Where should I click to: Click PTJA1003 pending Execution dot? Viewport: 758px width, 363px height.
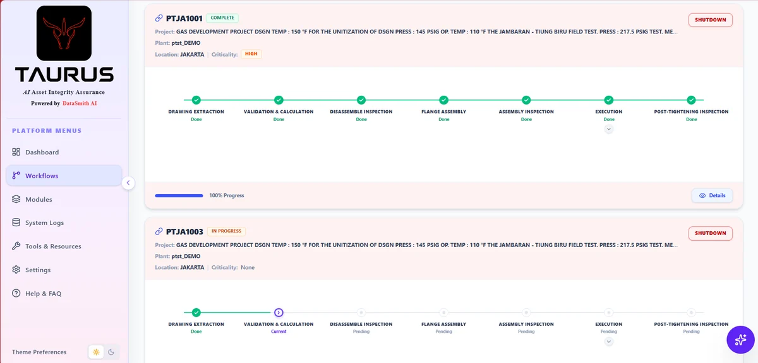click(x=608, y=313)
